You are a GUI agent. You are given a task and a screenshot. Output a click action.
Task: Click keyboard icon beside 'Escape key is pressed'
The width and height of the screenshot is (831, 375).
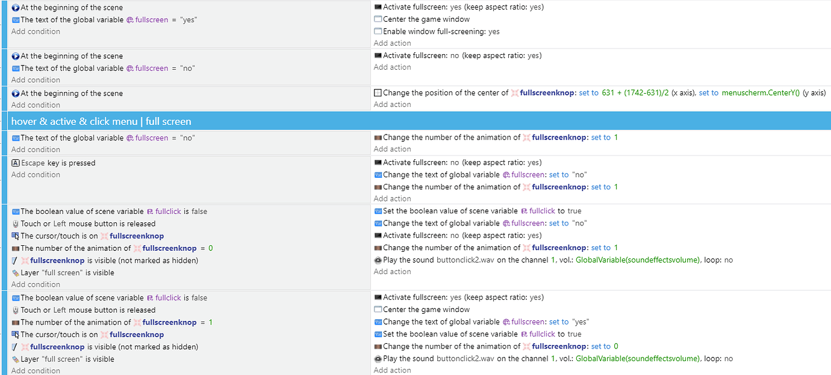[x=16, y=163]
